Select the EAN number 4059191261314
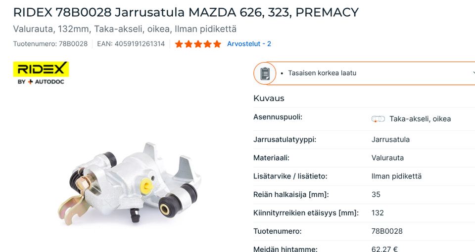475x252 pixels. [x=140, y=44]
